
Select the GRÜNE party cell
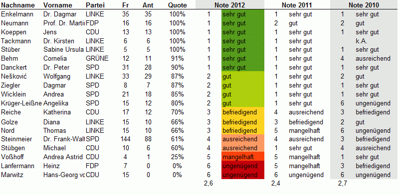97,59
